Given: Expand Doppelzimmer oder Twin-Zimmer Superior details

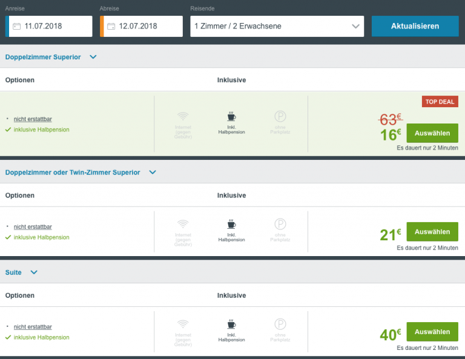Looking at the screenshot, I should pos(153,173).
